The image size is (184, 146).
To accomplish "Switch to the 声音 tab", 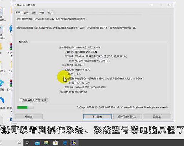I will pos(42,13).
